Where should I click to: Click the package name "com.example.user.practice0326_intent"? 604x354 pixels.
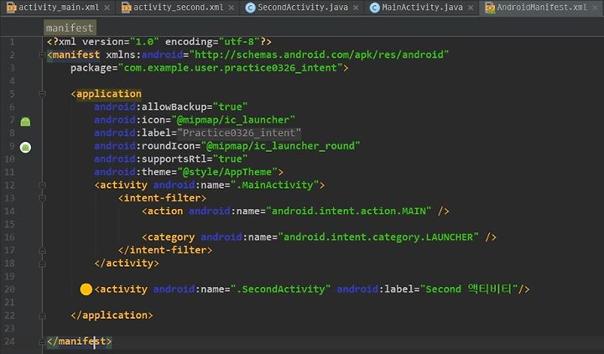(x=231, y=68)
